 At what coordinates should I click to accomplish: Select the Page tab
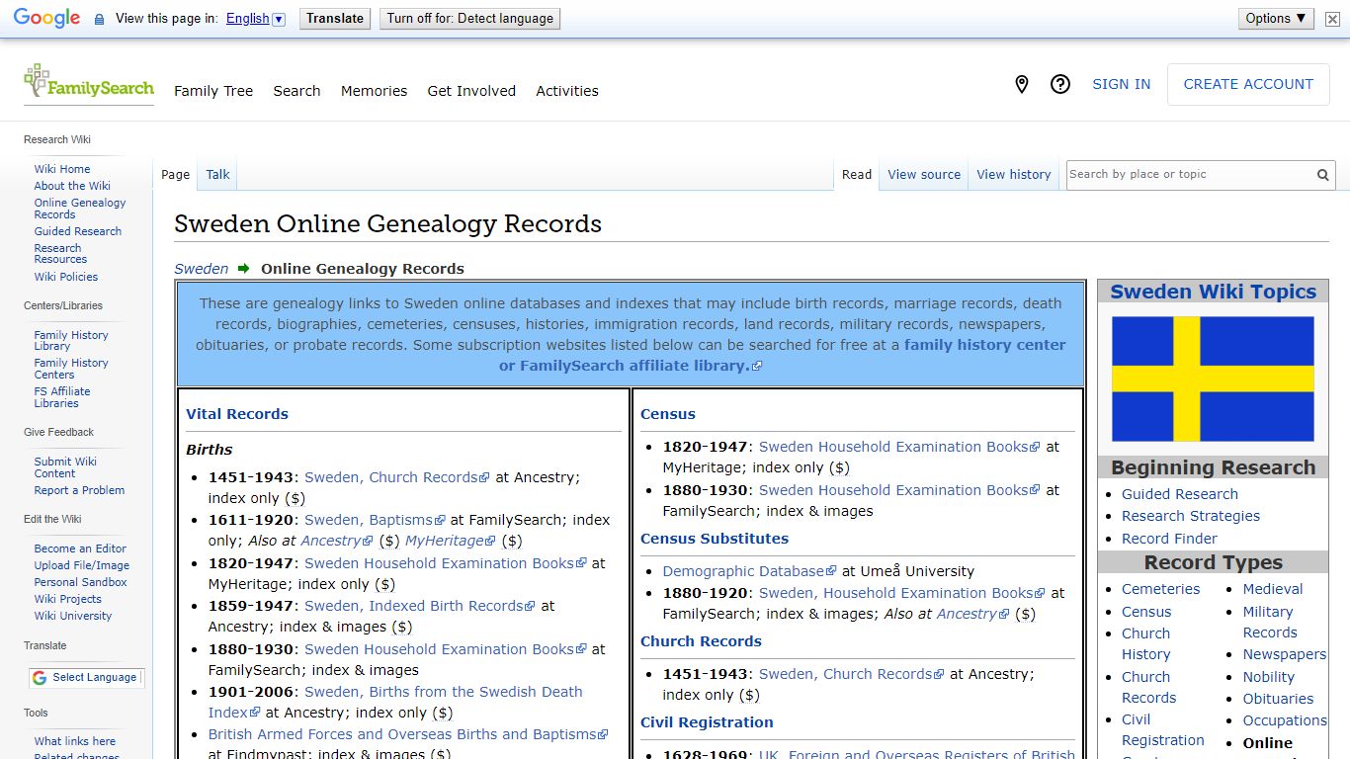[x=175, y=175]
